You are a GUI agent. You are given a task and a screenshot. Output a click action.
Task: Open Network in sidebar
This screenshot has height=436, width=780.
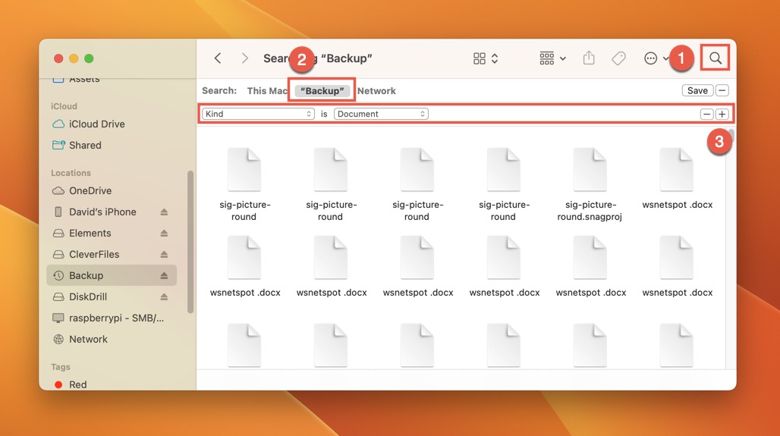88,339
